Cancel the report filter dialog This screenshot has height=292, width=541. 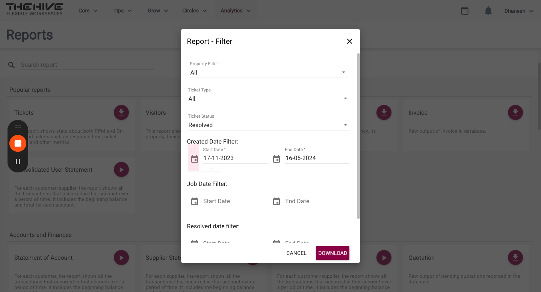tap(296, 253)
